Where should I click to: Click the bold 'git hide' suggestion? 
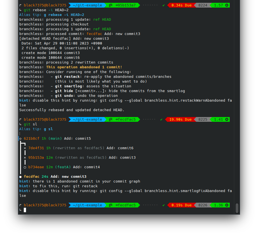64,91
